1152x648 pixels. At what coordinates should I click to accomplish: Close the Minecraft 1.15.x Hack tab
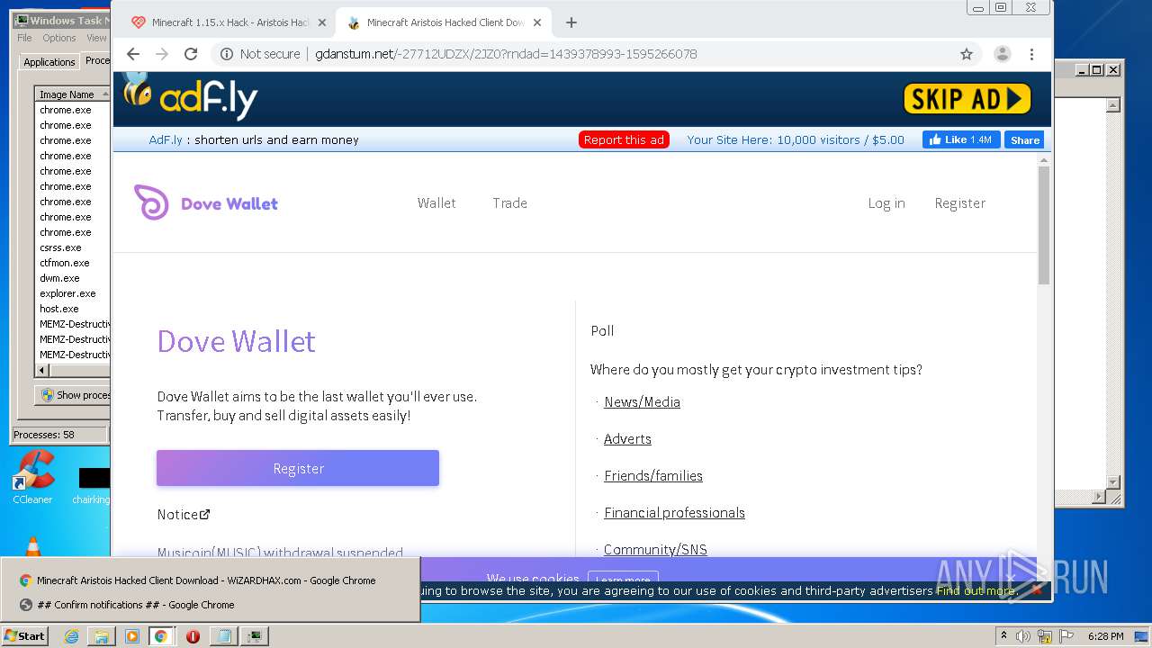321,22
